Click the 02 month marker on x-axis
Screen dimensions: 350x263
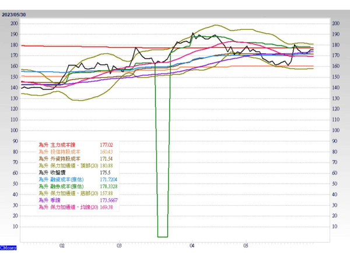coord(62,246)
